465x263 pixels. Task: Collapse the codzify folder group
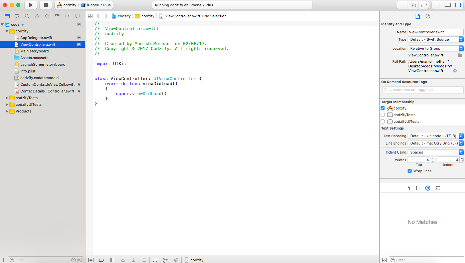pyautogui.click(x=7, y=31)
